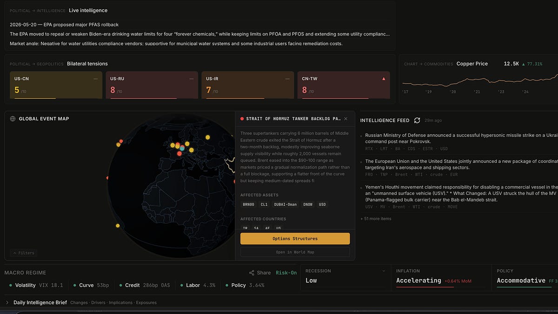Screen dimensions: 558x314
Task: Select the teal event dot over central Europe
Action: [x=182, y=148]
